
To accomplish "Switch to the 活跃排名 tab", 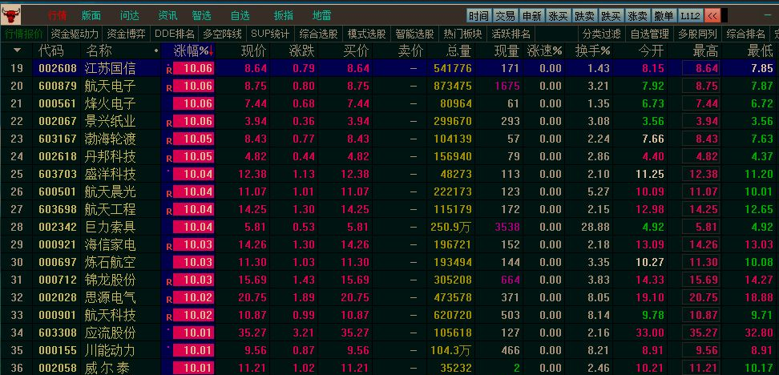I will click(511, 34).
